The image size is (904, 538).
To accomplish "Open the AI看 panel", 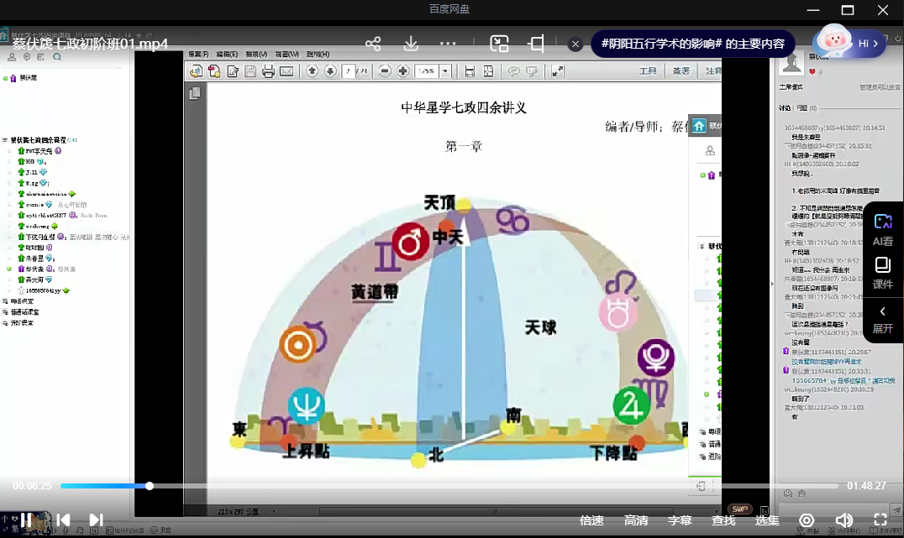I will pyautogui.click(x=883, y=230).
